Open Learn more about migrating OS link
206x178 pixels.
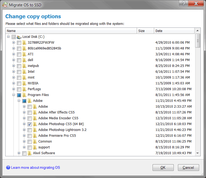coord(35,167)
